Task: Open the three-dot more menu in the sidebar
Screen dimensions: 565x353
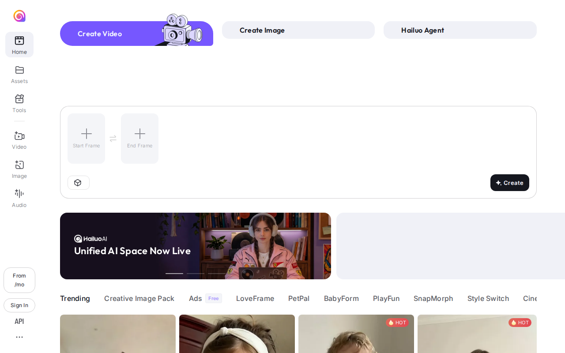Action: point(19,337)
